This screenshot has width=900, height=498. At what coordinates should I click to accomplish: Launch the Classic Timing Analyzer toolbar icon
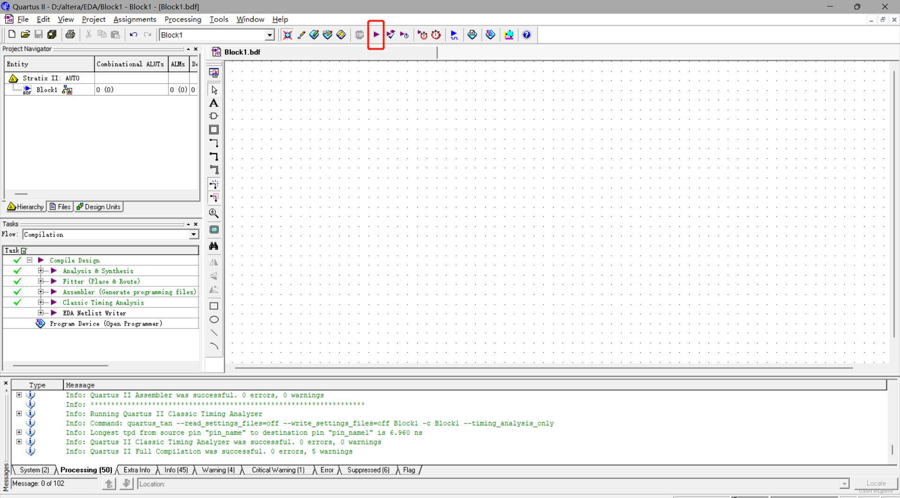pyautogui.click(x=436, y=34)
